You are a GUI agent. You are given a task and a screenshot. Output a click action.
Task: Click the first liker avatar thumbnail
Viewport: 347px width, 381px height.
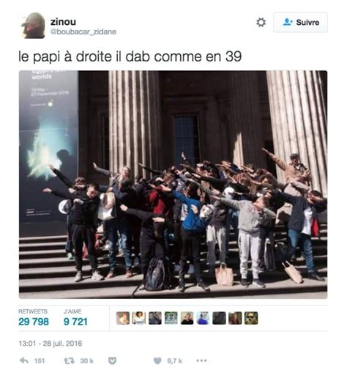[123, 318]
